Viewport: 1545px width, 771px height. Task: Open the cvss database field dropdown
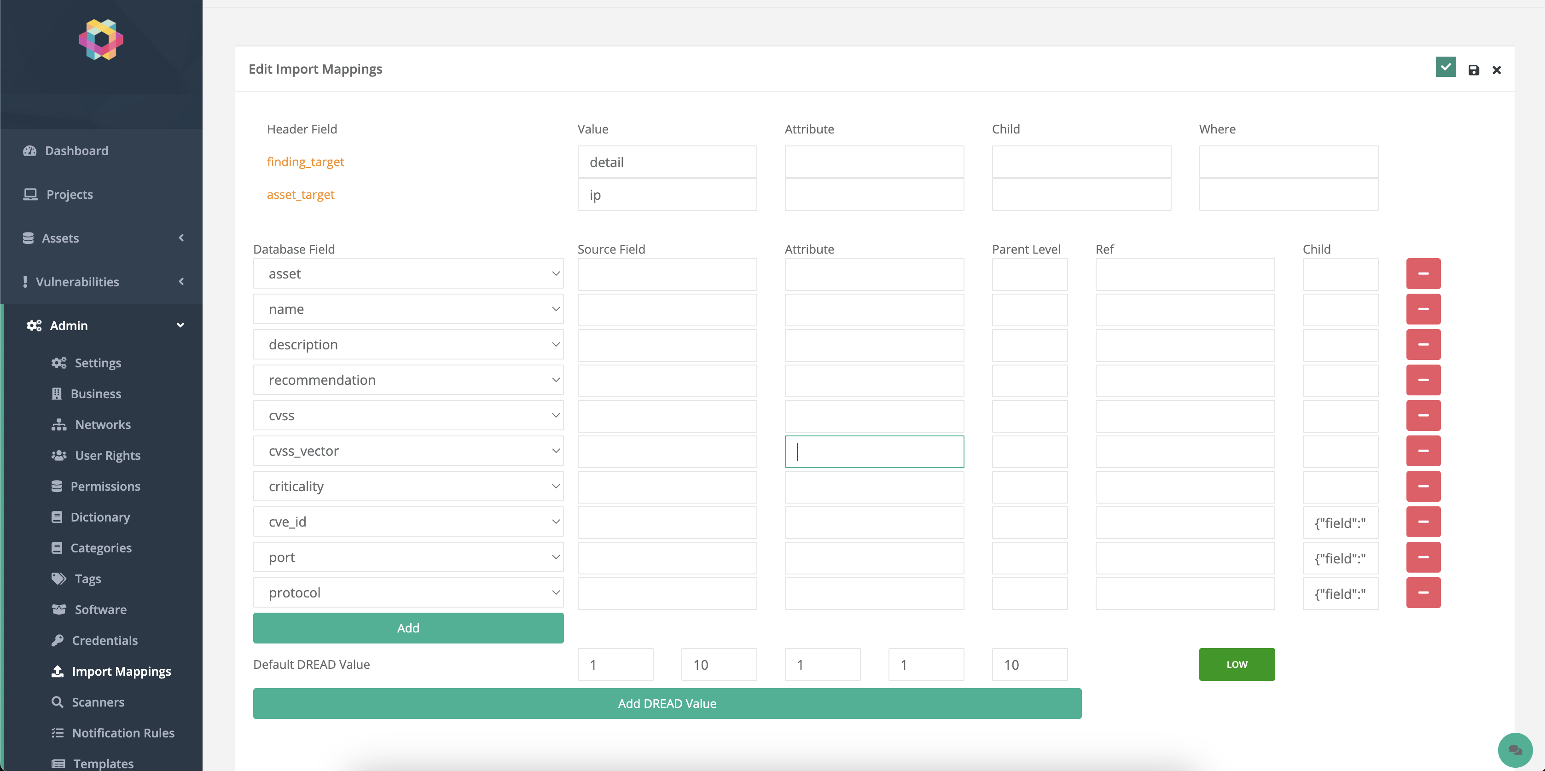[x=408, y=416]
